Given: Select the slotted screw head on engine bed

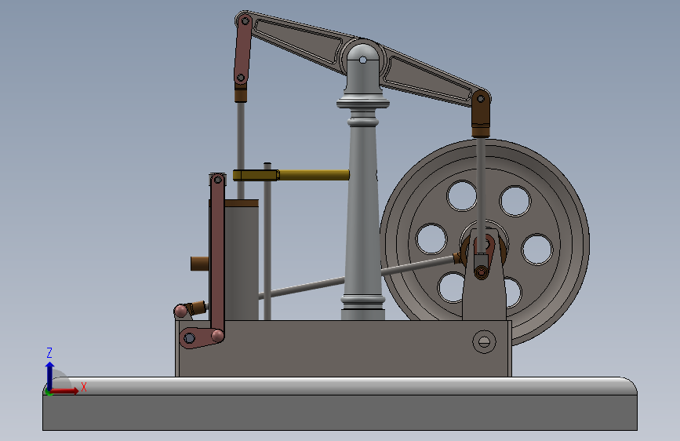Looking at the screenshot, I should (485, 341).
